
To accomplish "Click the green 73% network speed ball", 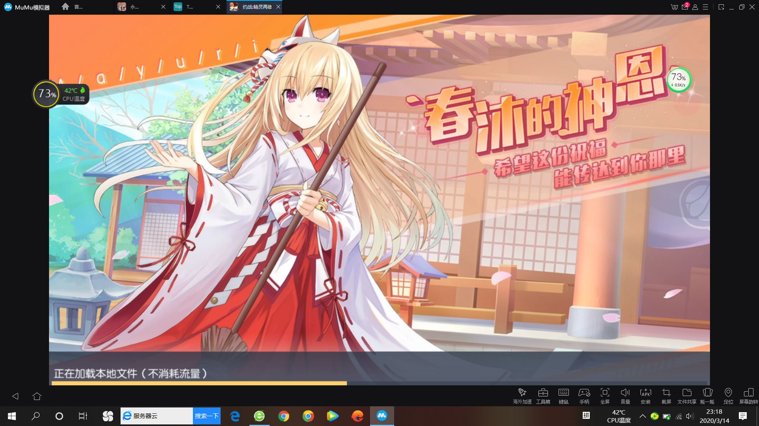I will click(x=679, y=80).
